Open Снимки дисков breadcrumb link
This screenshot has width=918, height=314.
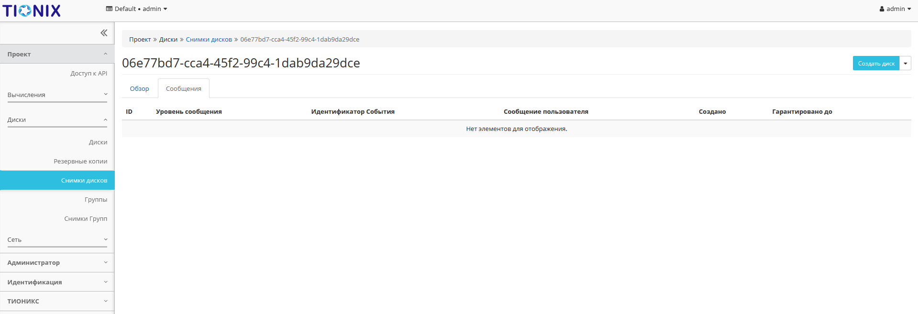(x=209, y=40)
